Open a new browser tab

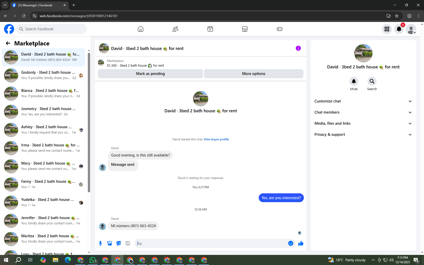coord(74,5)
